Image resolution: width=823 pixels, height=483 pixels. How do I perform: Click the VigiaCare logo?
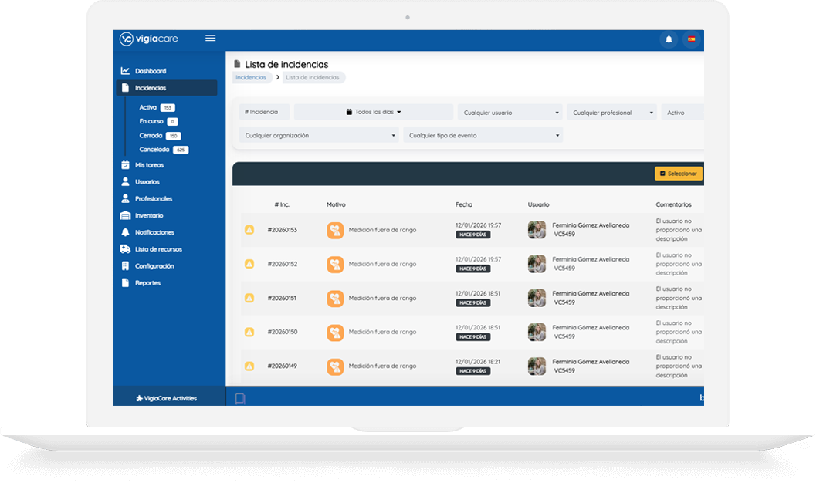tap(148, 39)
